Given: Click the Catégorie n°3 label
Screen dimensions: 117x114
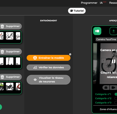Looking at the screenshot, I should 103,102.
